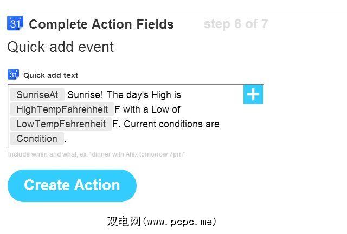Click the small calendar icon next to Quick add text

(13, 75)
